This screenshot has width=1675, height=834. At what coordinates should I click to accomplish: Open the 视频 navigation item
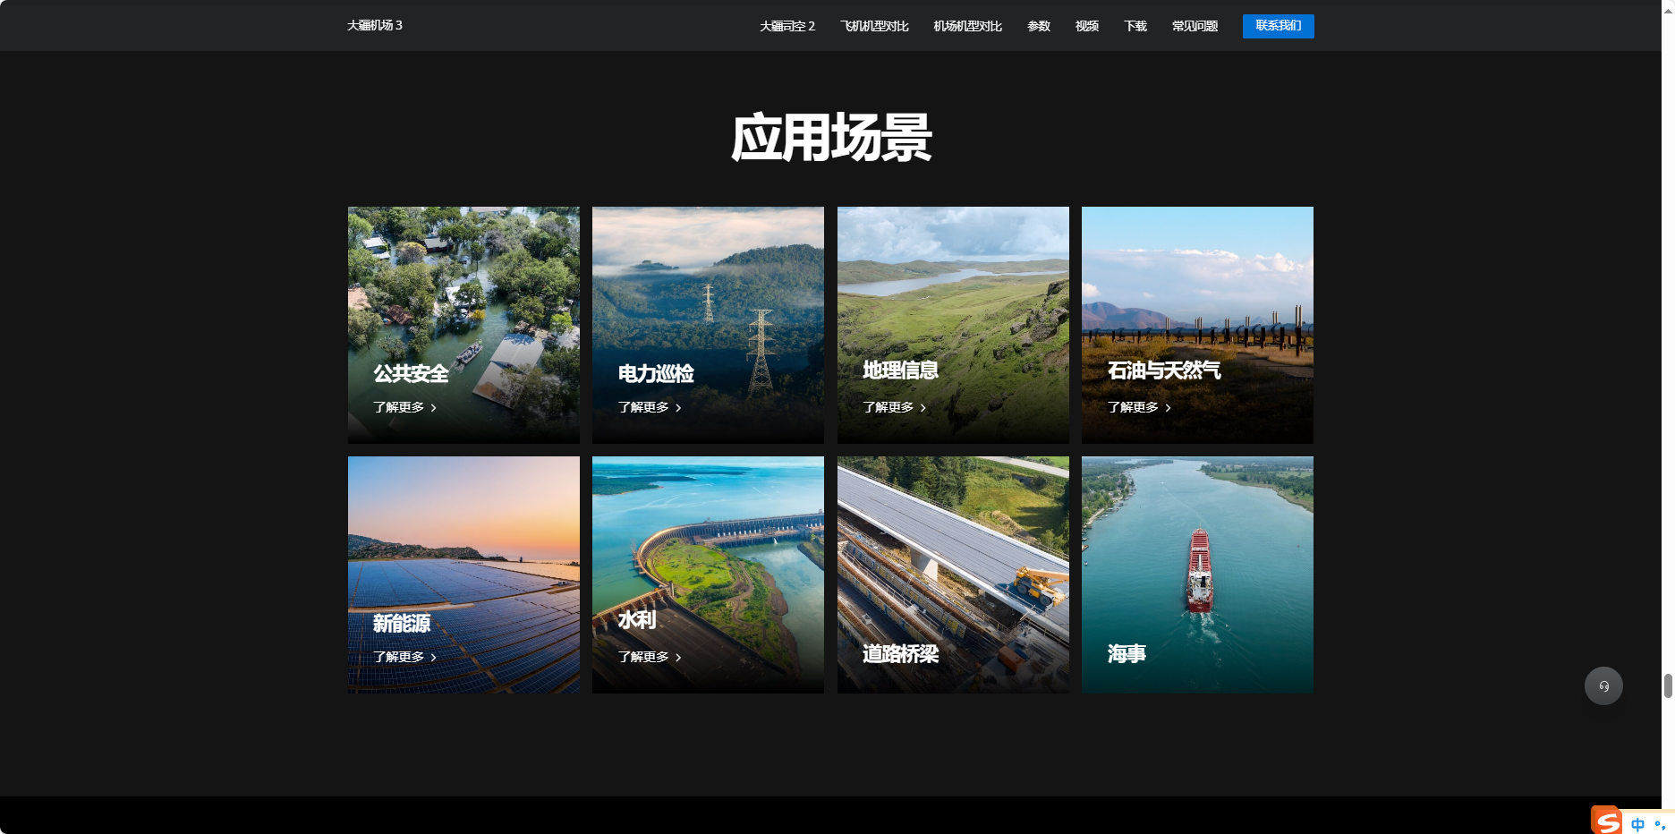1086,26
